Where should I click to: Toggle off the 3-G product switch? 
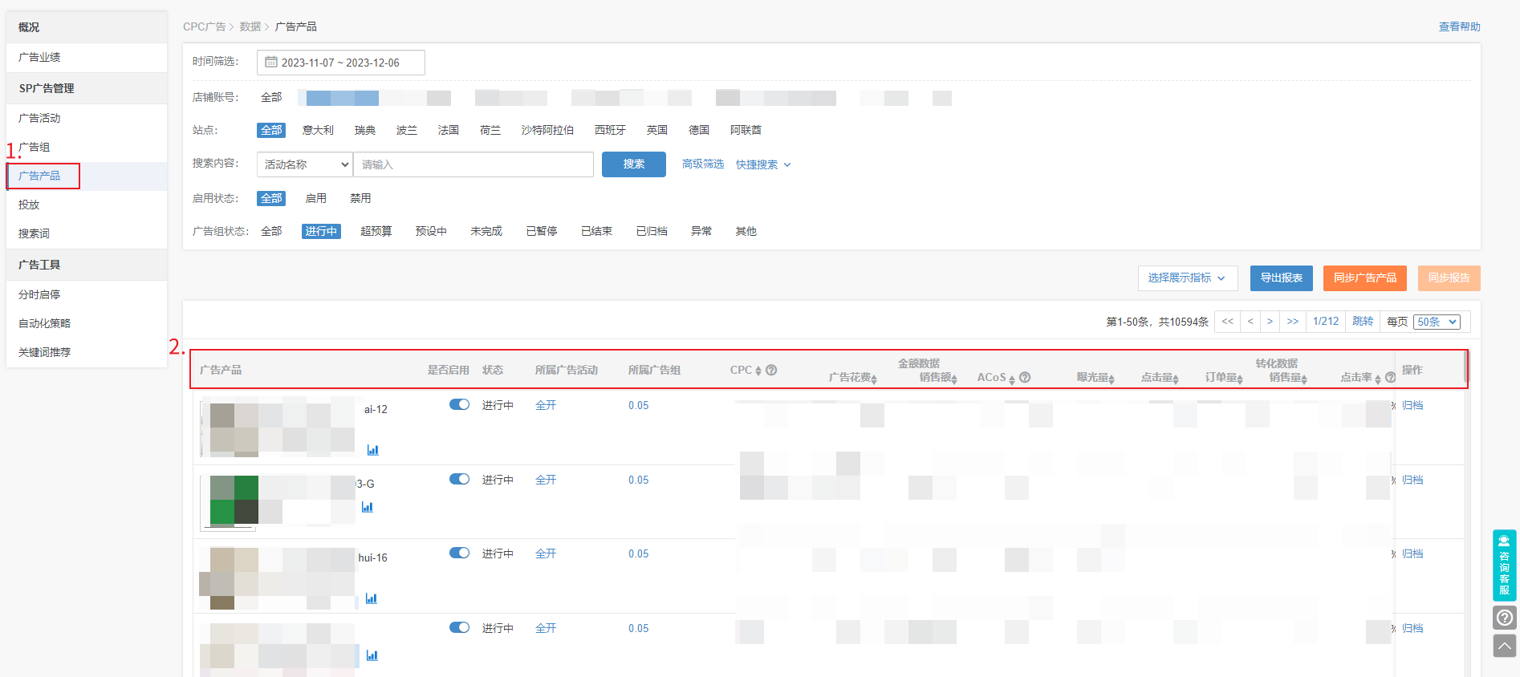[459, 480]
